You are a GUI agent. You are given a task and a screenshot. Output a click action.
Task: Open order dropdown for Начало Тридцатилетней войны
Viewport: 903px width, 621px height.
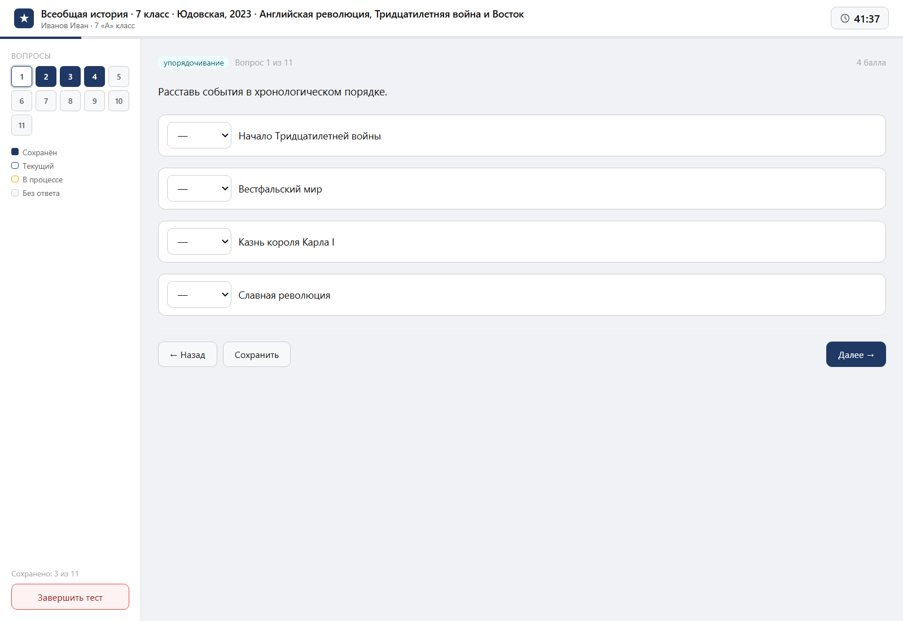(x=199, y=135)
